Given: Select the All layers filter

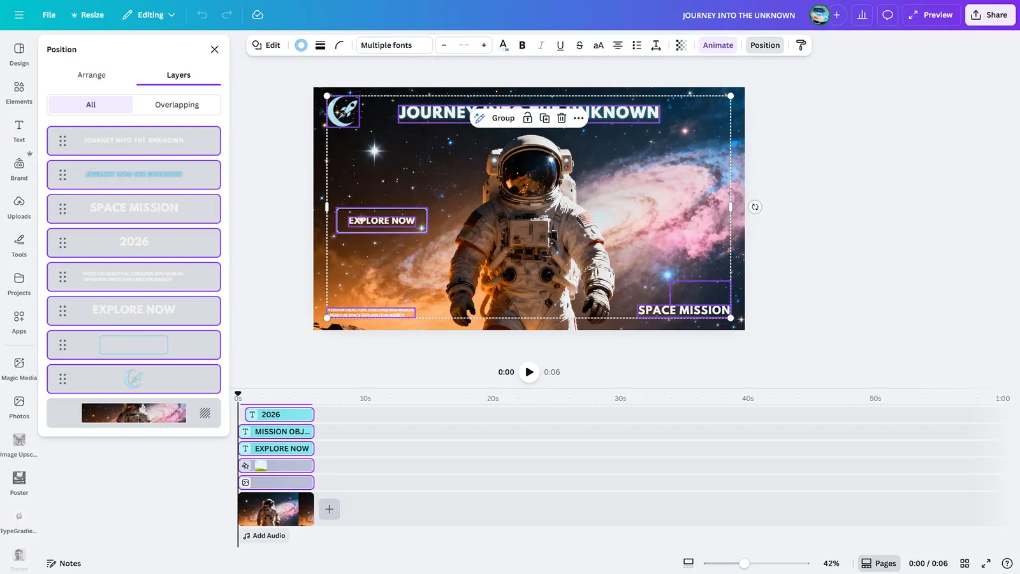Looking at the screenshot, I should (91, 105).
